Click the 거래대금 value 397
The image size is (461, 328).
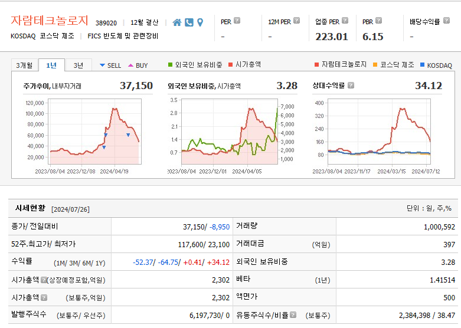449,245
